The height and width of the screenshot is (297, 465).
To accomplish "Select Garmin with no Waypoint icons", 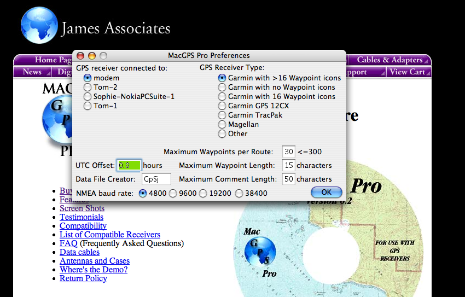I will (x=222, y=87).
